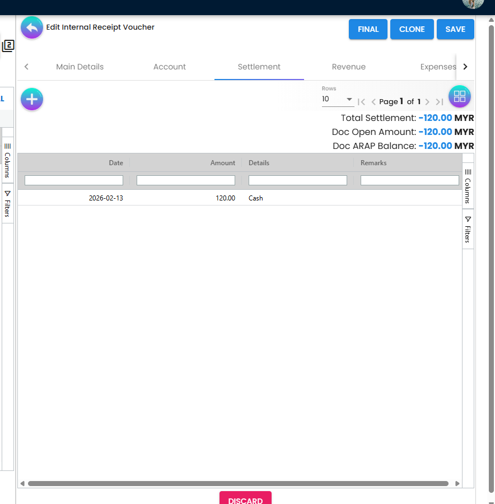
Task: Click the horizontal scrollbar below the grid
Action: [x=238, y=483]
